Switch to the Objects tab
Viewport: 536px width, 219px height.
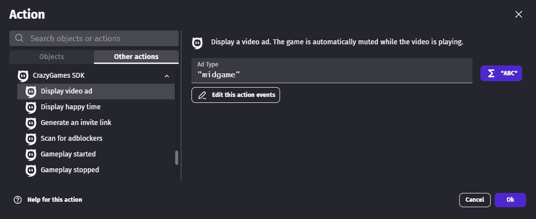(x=52, y=57)
